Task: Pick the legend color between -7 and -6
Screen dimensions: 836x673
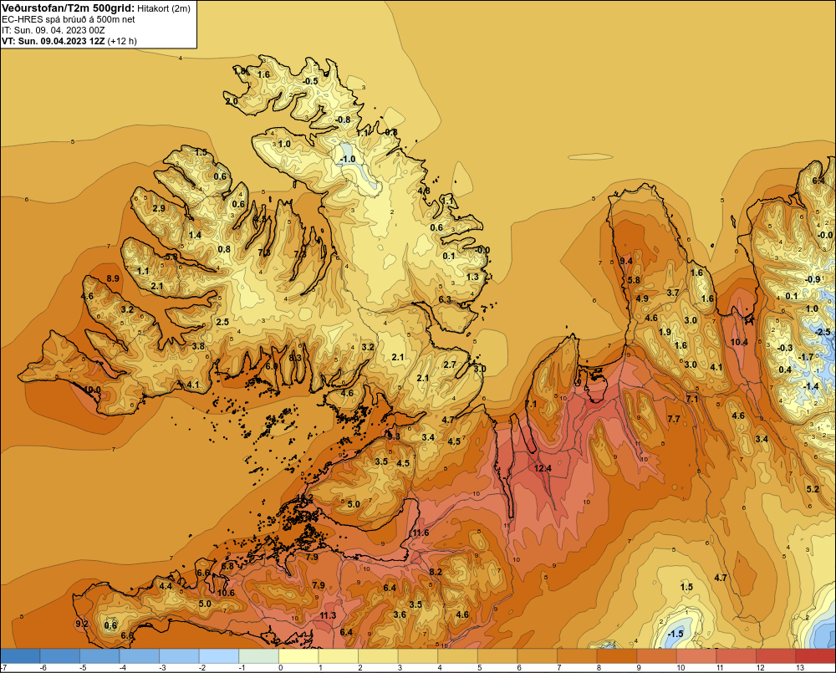Action: point(20,655)
